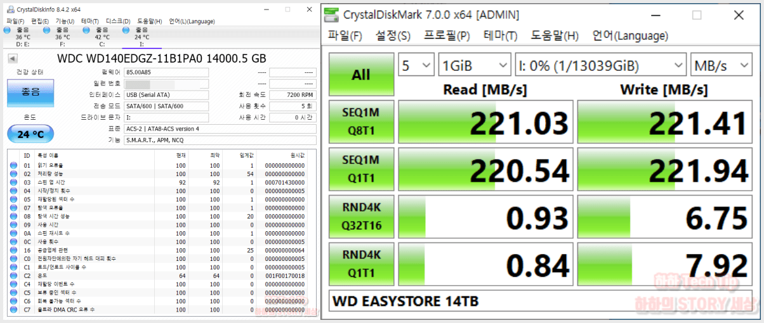Viewport: 764px width, 323px height.
Task: Click the RND4K Q1T1 write result 7.92
Action: [x=666, y=265]
